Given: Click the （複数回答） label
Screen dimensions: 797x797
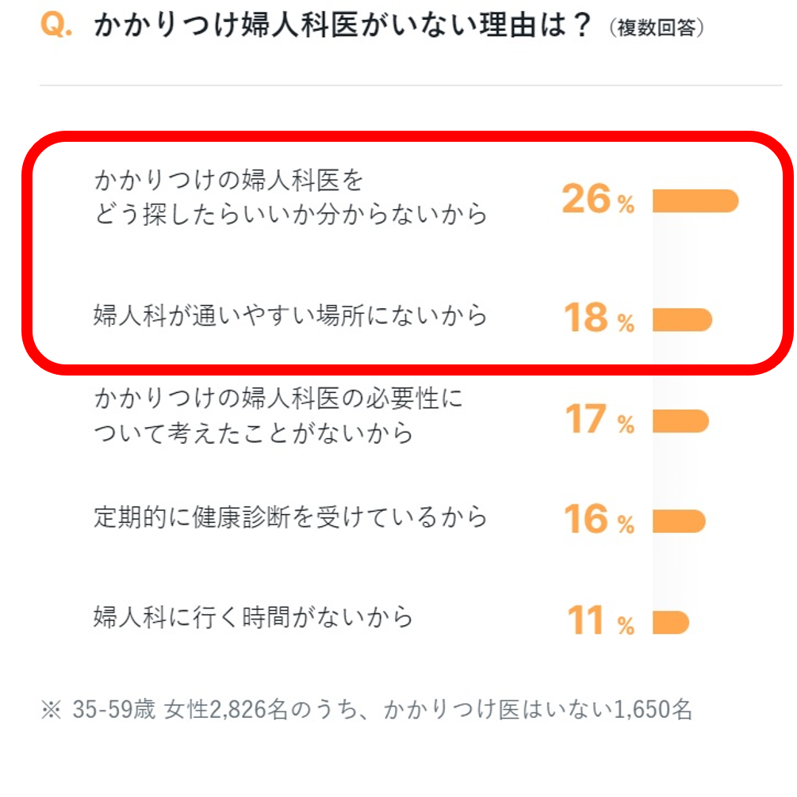Looking at the screenshot, I should [657, 28].
